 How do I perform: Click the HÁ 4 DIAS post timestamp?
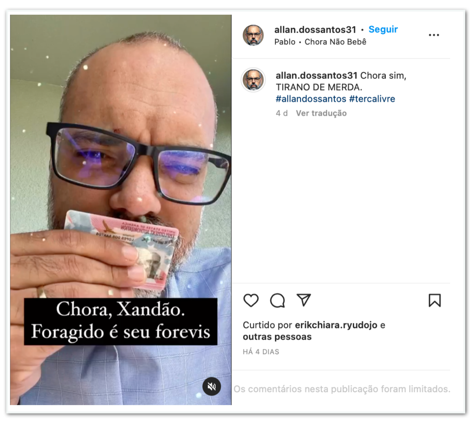(261, 352)
